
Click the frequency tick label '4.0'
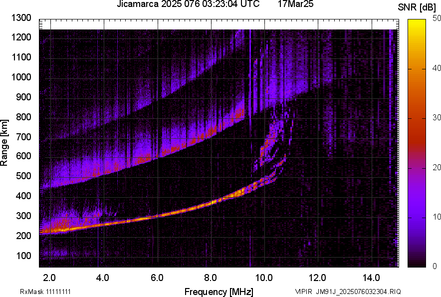coord(103,278)
